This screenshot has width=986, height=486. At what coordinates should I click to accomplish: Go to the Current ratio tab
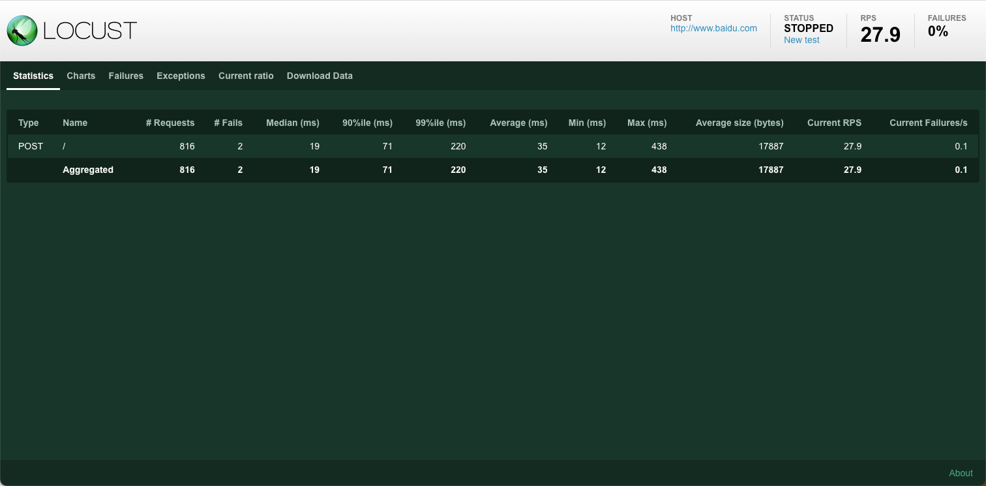click(x=246, y=76)
